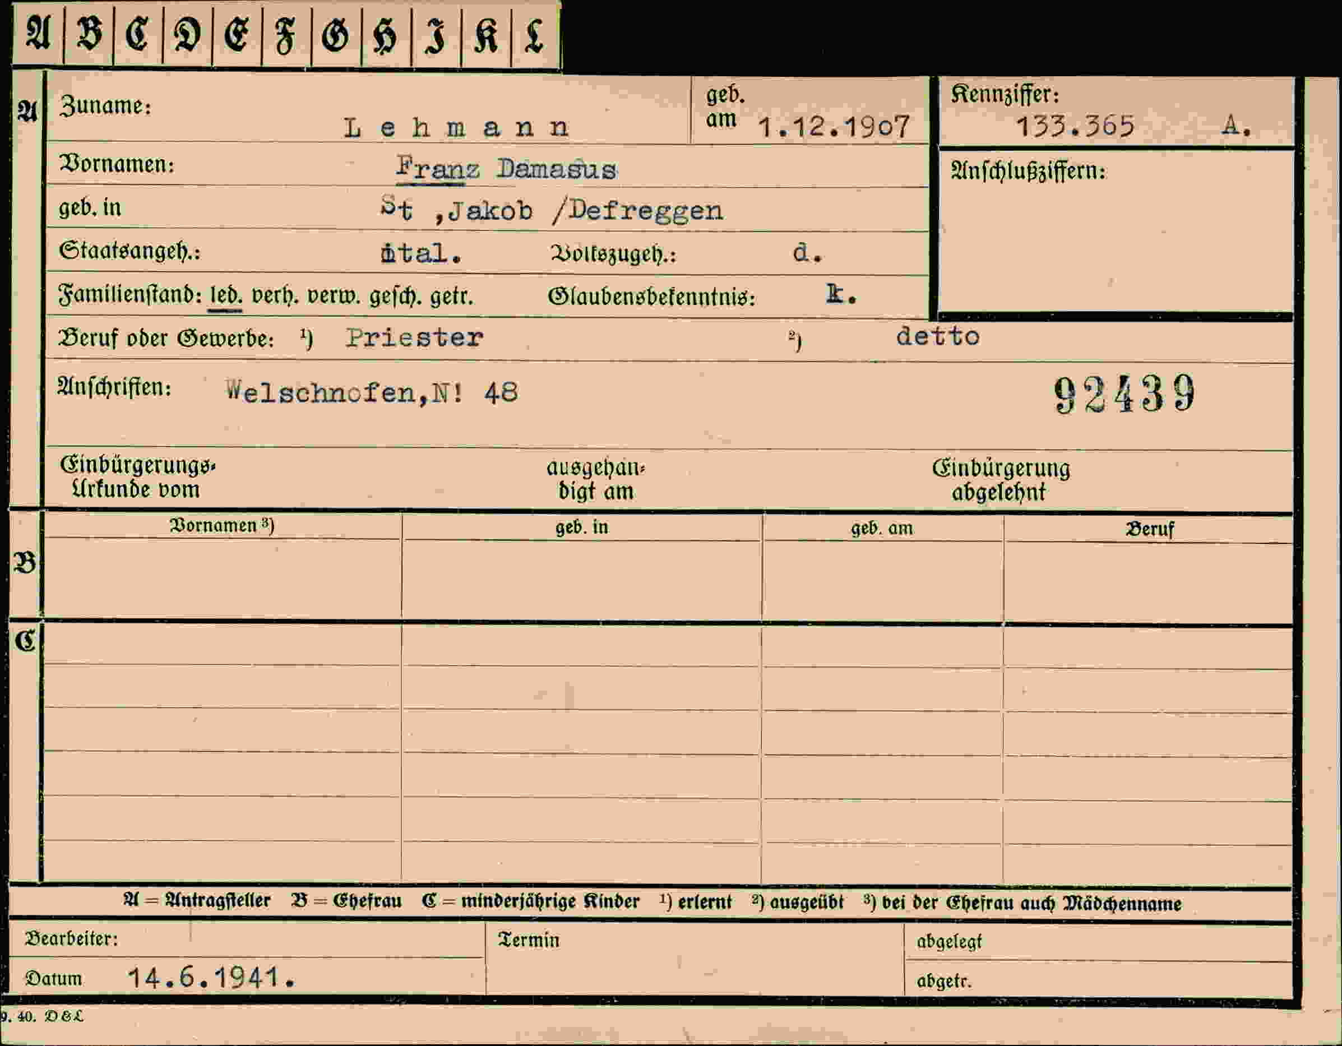
Task: Select the Fraktur letter H index tab
Action: tap(386, 34)
